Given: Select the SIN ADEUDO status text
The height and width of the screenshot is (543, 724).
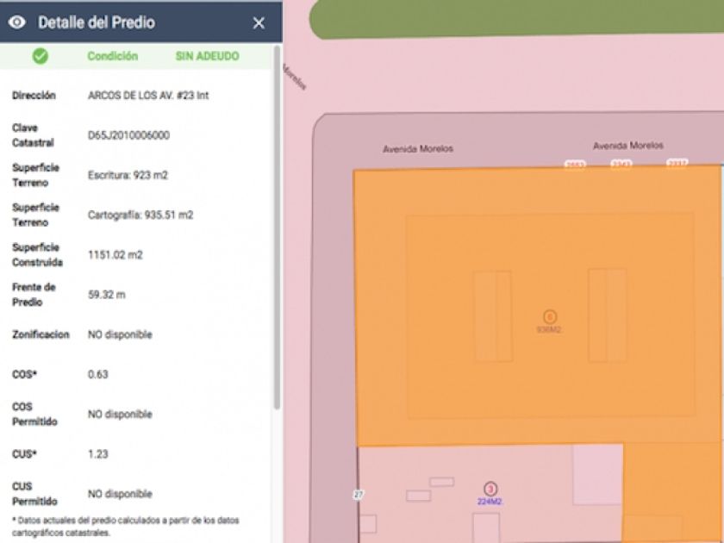Looking at the screenshot, I should (208, 56).
